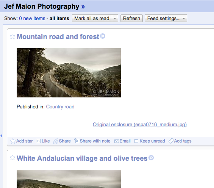Click the Add star icon in footer
The width and height of the screenshot is (214, 188).
13,141
